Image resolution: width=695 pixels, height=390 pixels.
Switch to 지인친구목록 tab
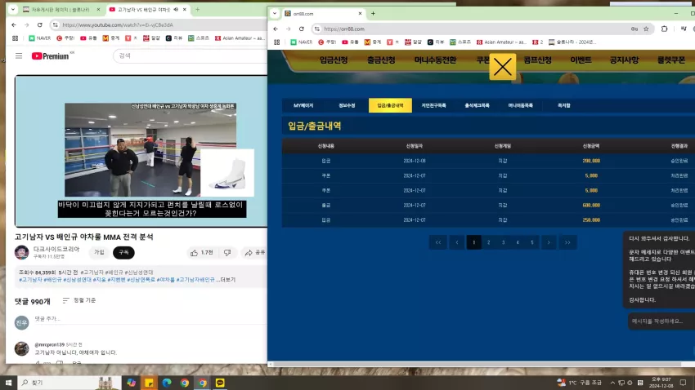433,106
